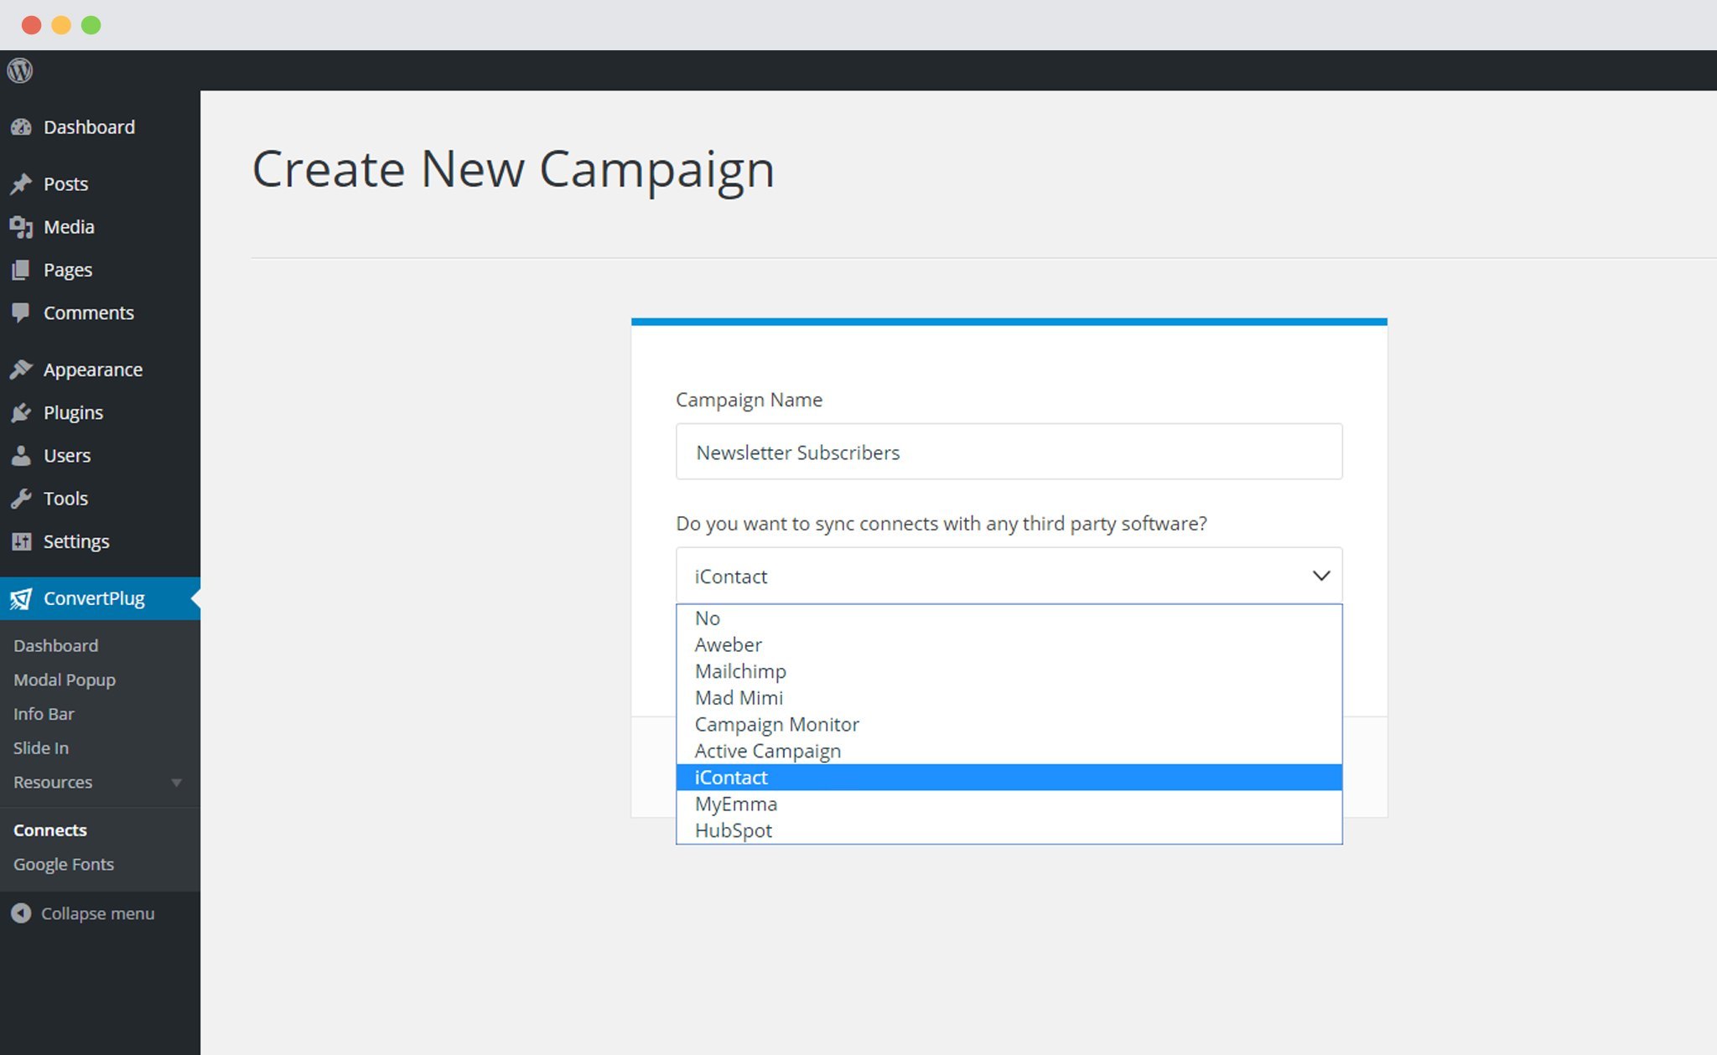1717x1055 pixels.
Task: Click the WordPress logo icon
Action: tap(20, 70)
